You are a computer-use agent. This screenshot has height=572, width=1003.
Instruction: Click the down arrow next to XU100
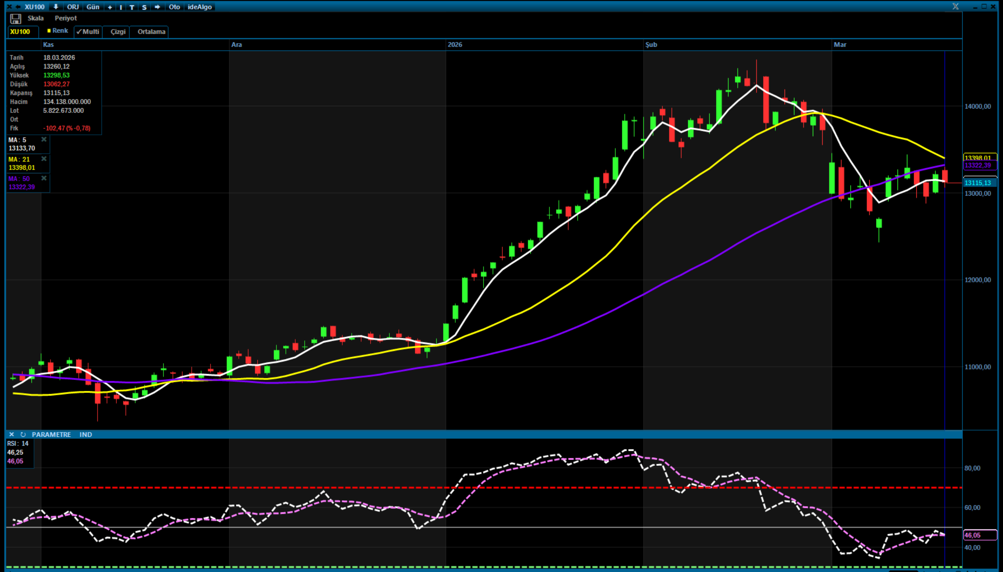click(x=56, y=7)
